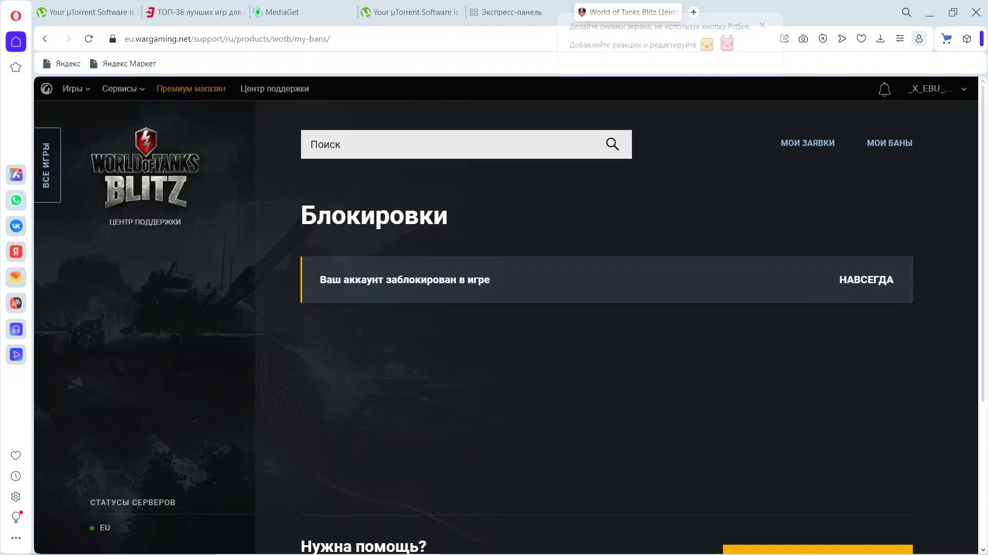
Task: Open МОИ БАНЫ link
Action: click(889, 143)
